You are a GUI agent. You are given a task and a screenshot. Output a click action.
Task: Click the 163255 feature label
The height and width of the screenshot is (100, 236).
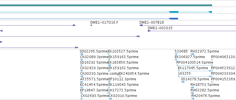(184, 74)
